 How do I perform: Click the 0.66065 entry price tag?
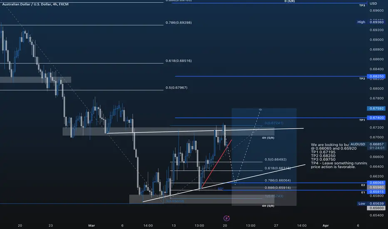(376, 183)
